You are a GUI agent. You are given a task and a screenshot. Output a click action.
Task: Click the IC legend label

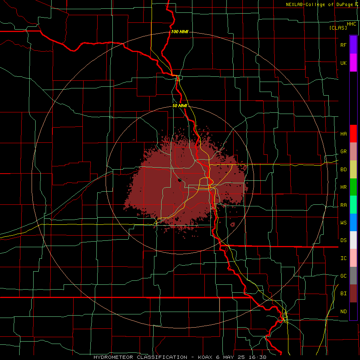343,258
